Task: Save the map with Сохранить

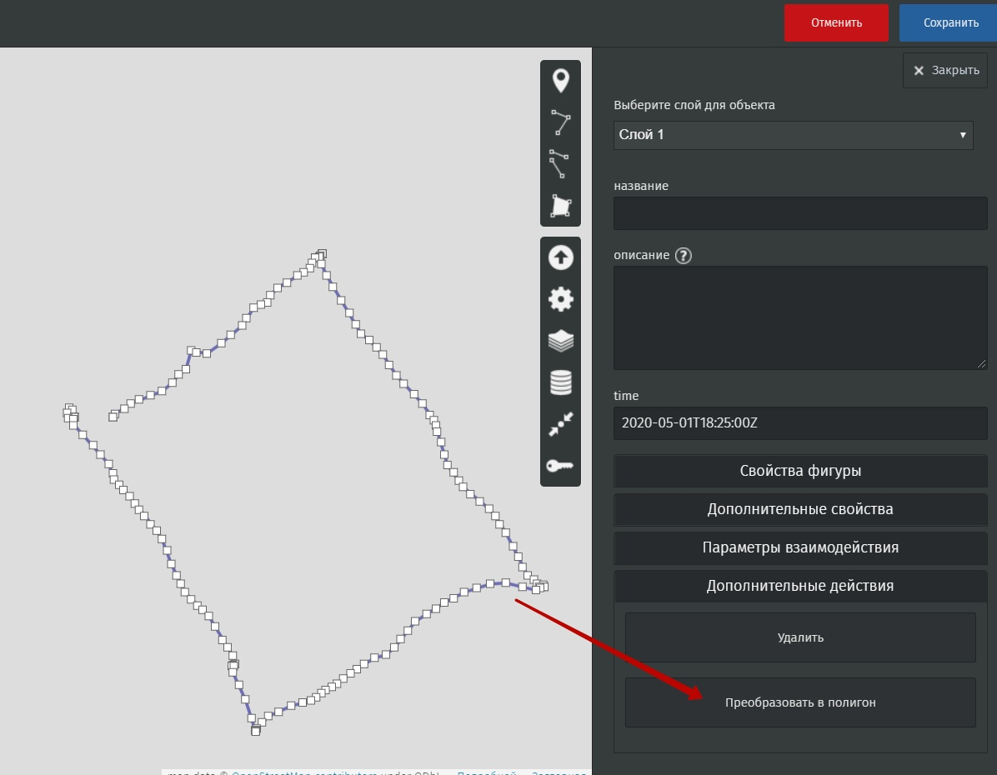Action: (949, 22)
